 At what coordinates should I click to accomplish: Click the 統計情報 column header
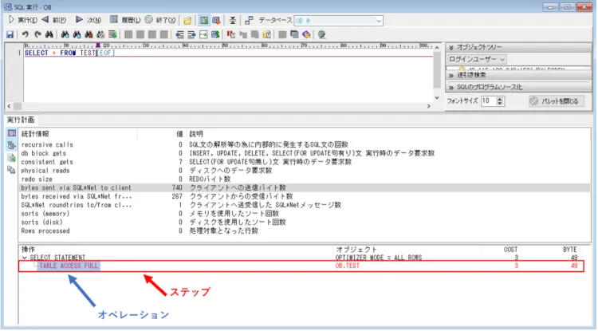tap(78, 134)
